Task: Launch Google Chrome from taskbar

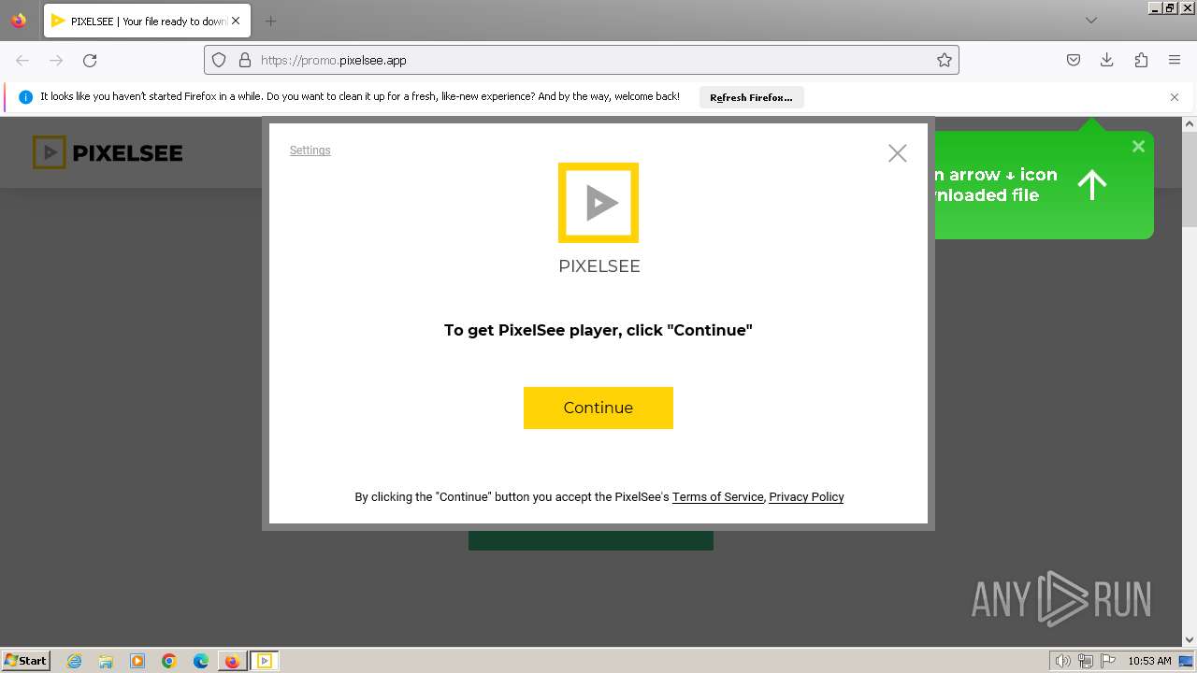Action: [x=169, y=661]
